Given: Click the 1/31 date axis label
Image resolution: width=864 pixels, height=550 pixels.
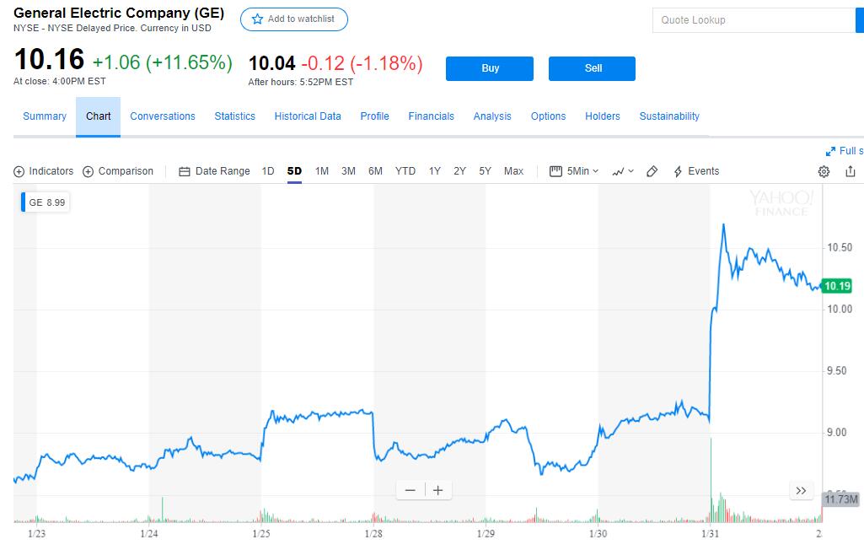Looking at the screenshot, I should (711, 533).
